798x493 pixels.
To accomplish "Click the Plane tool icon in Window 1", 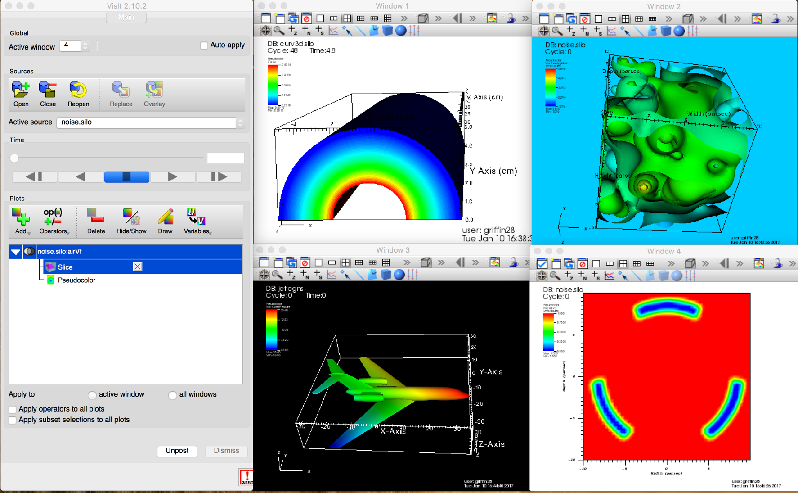I will pyautogui.click(x=374, y=31).
